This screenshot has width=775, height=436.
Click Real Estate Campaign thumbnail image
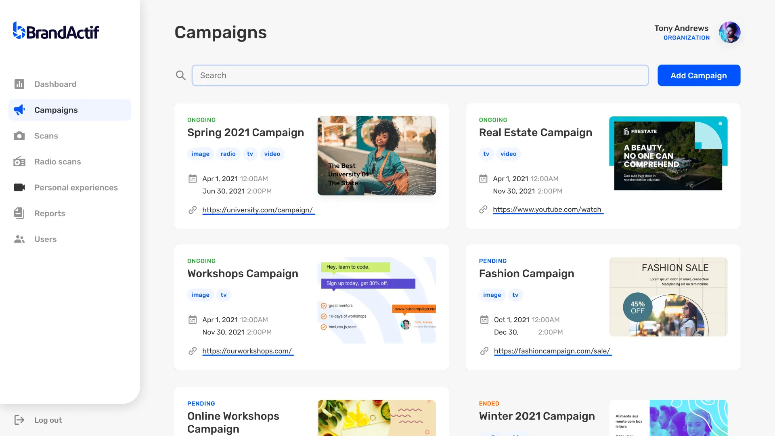pos(668,153)
